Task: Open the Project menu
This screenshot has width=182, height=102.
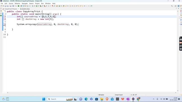Action: [37, 3]
